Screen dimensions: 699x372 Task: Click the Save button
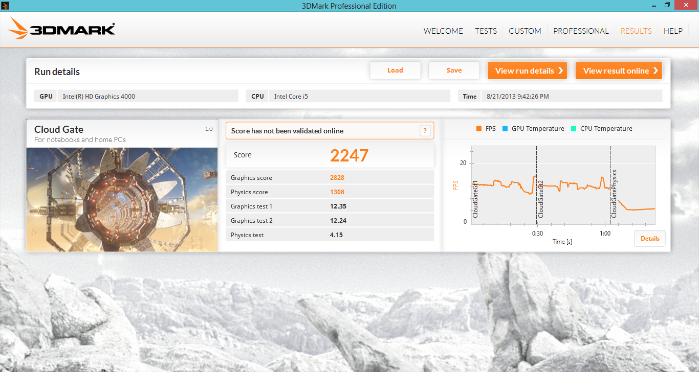(x=454, y=71)
